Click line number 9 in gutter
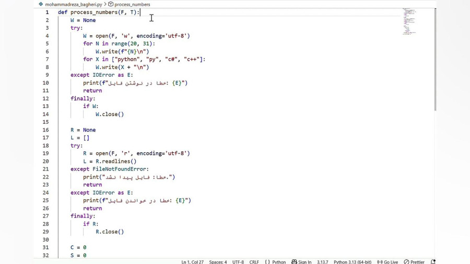Viewport: 470px width, 264px height. click(47, 75)
